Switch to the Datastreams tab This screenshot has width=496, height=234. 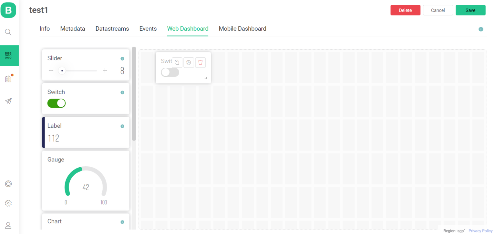(112, 29)
